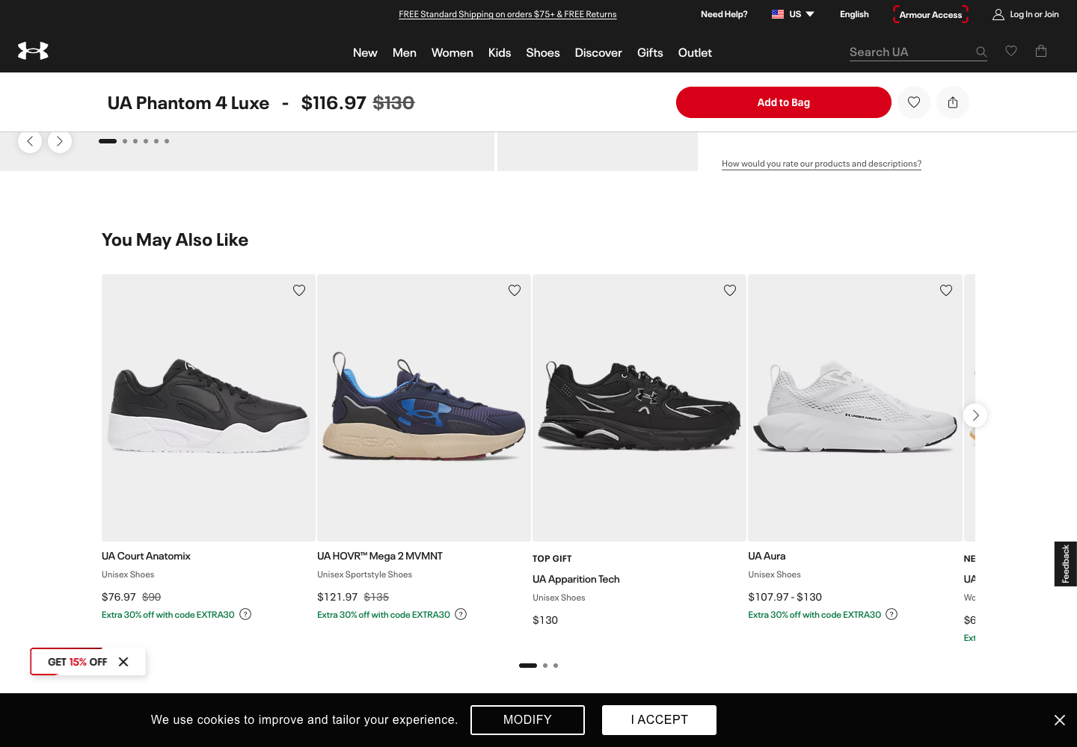
Task: Dismiss the Get 15% Off popup
Action: [123, 662]
